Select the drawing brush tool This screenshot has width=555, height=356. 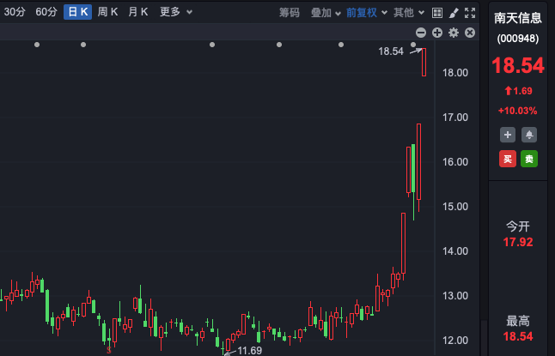tap(454, 13)
